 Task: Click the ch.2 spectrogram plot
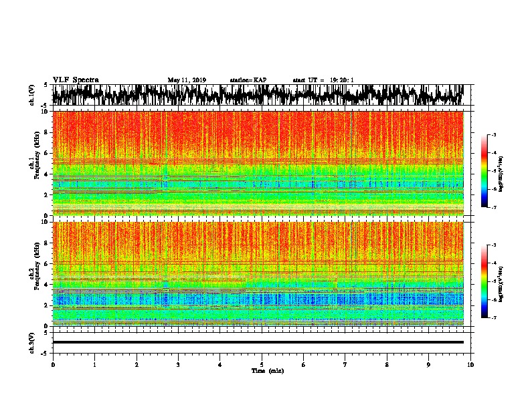258,274
